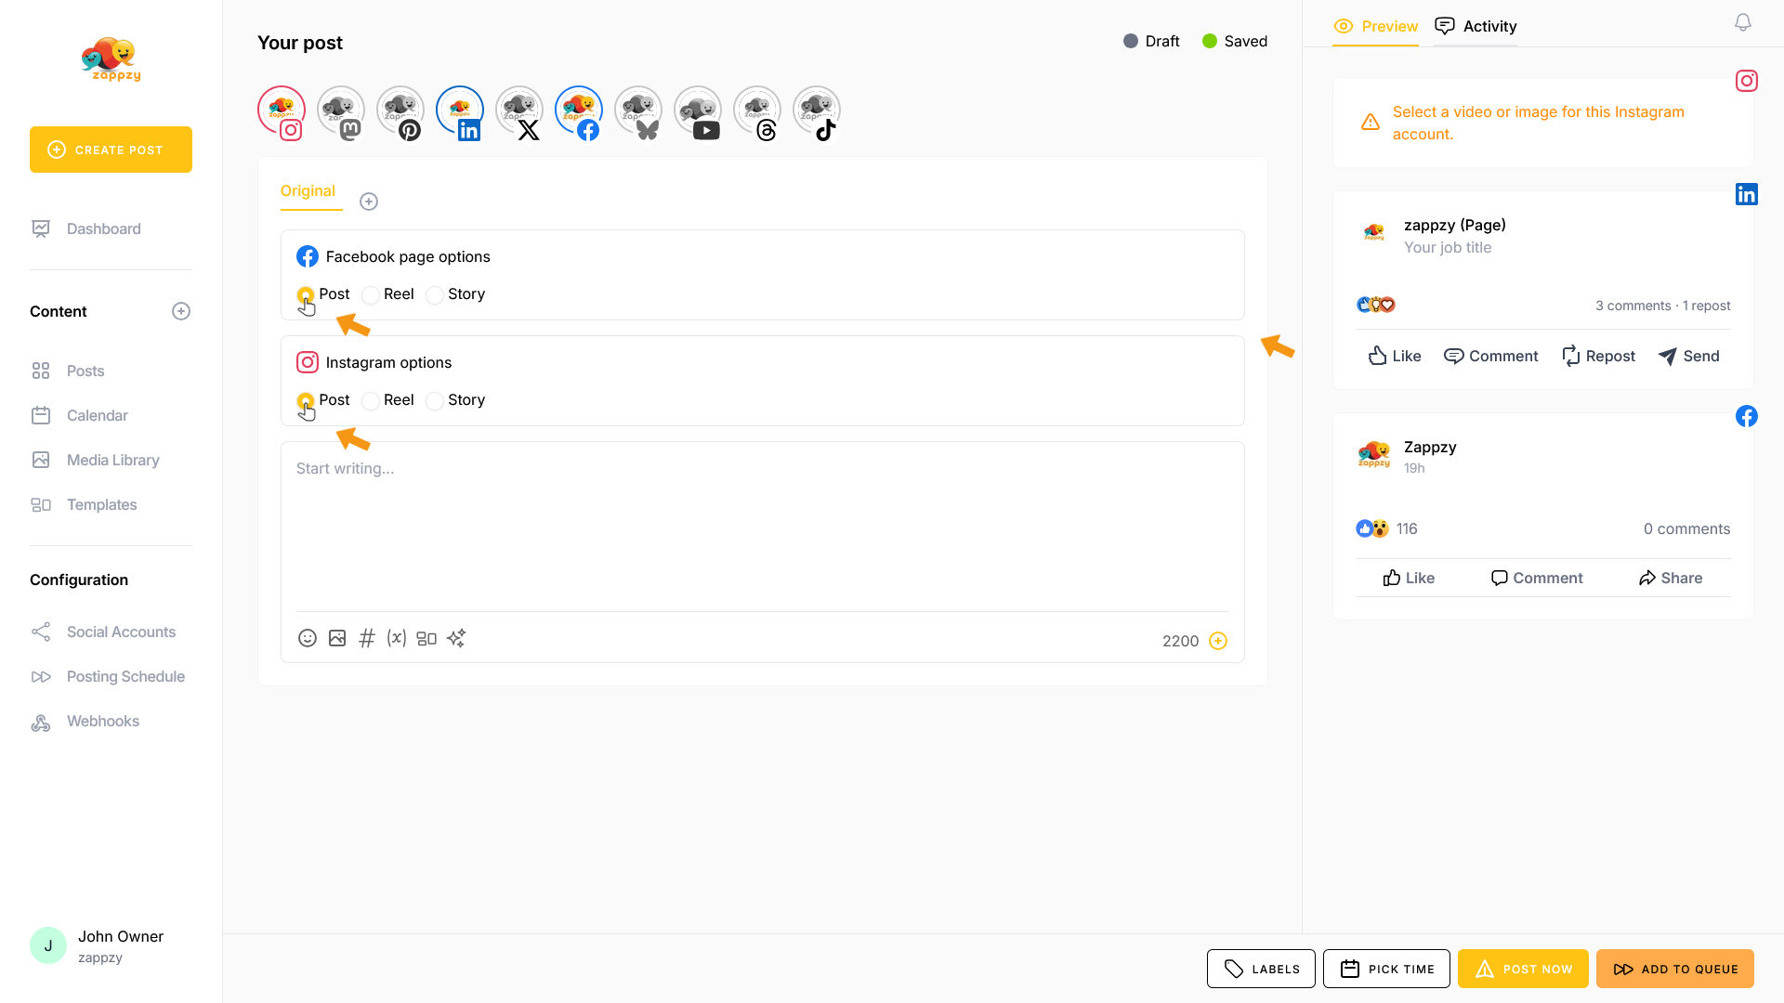The image size is (1784, 1003).
Task: Click the add image icon in editor
Action: 337,638
